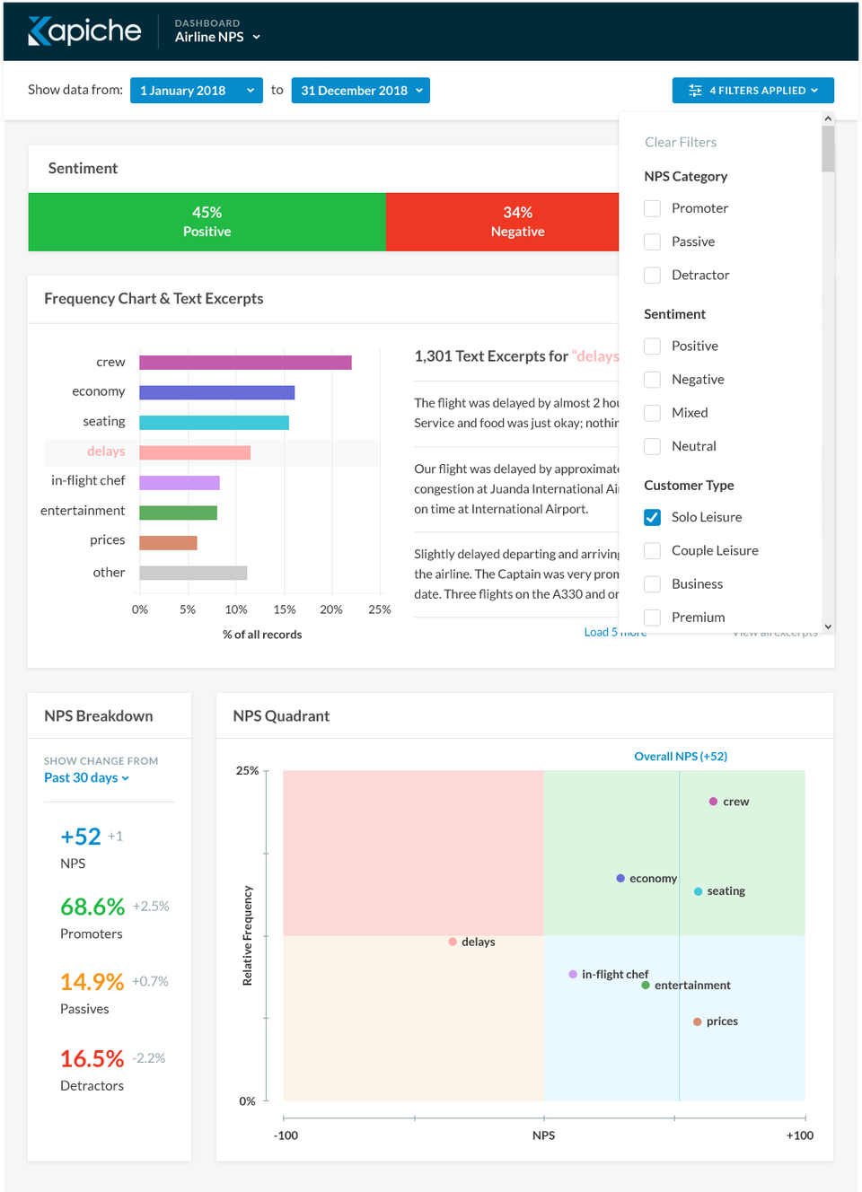Open the Airline NPS dashboard menu
The width and height of the screenshot is (862, 1192).
[x=217, y=37]
